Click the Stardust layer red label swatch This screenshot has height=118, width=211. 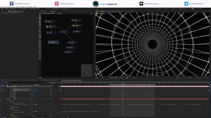pyautogui.click(x=8, y=99)
